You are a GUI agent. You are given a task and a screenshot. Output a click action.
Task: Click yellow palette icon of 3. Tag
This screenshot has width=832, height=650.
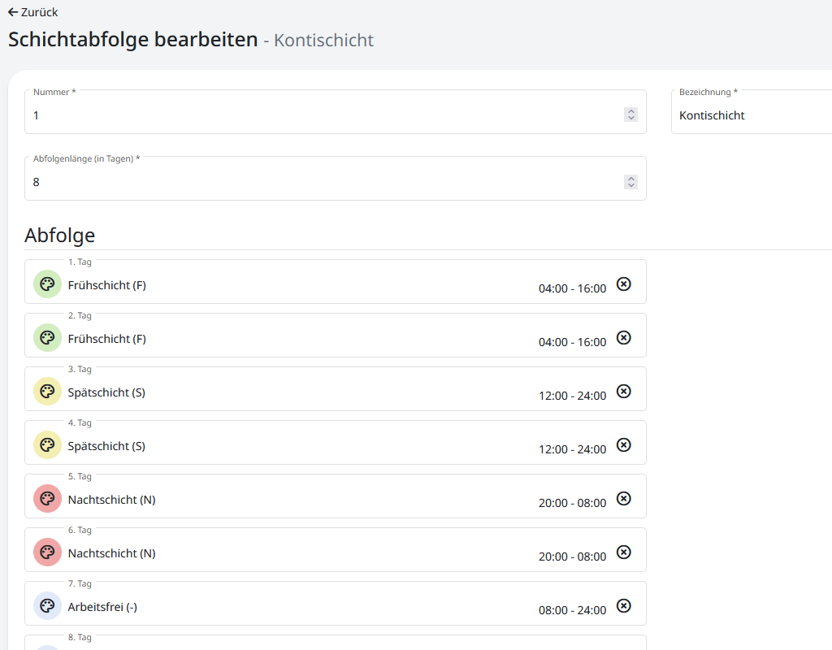[47, 392]
